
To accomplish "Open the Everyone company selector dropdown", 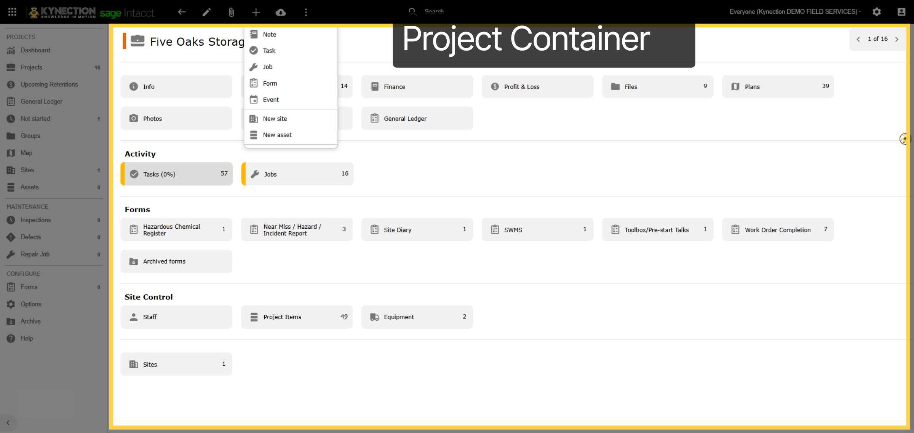I will point(795,12).
